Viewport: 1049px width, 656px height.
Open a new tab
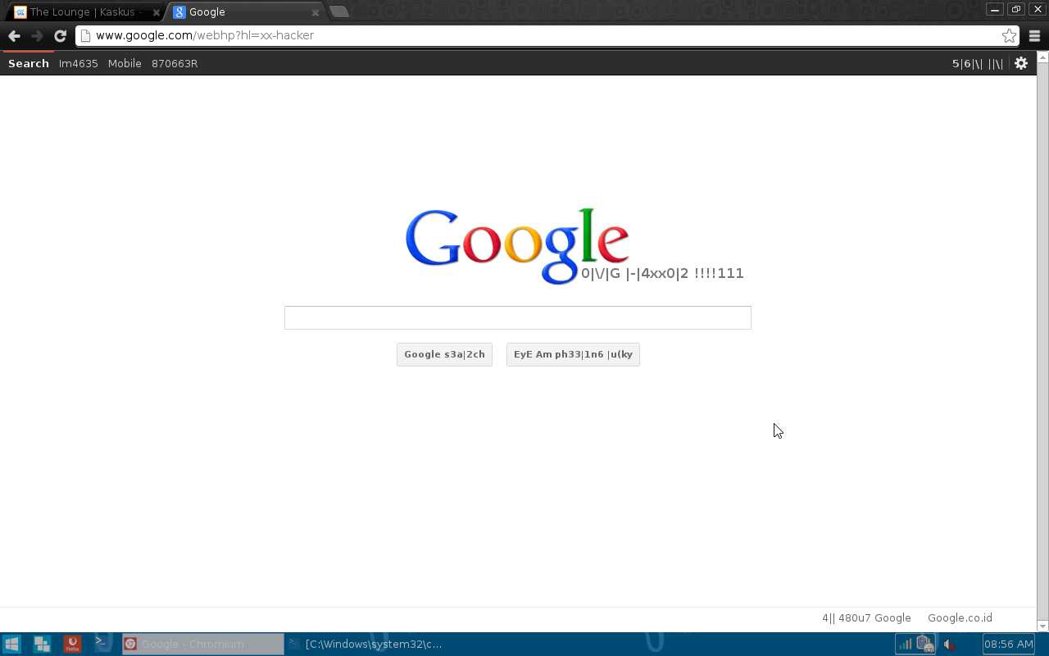(338, 11)
